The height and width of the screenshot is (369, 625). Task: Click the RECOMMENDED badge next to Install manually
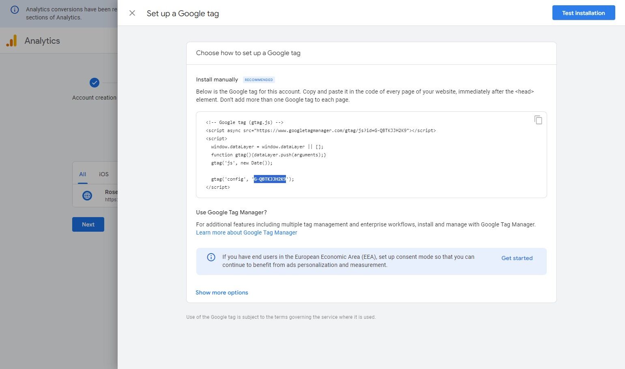[259, 80]
